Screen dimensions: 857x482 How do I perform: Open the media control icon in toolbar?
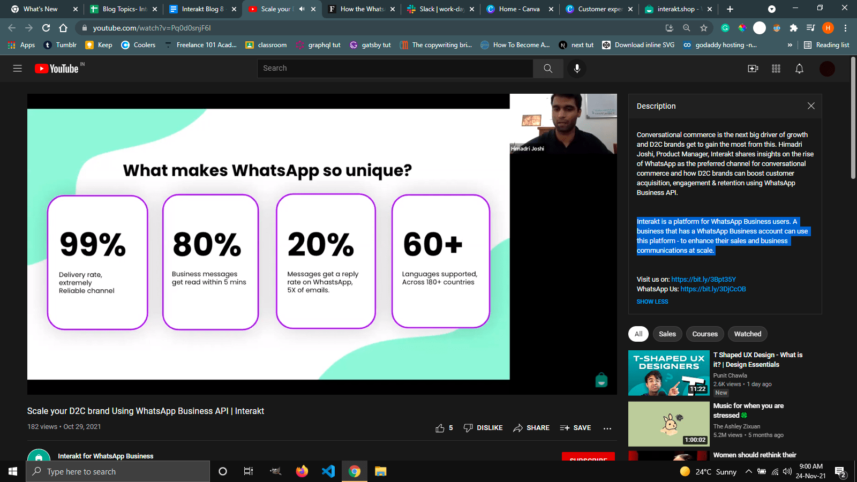pyautogui.click(x=811, y=28)
